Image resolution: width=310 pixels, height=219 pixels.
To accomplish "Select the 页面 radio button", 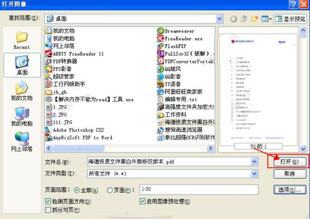I will click(110, 190).
